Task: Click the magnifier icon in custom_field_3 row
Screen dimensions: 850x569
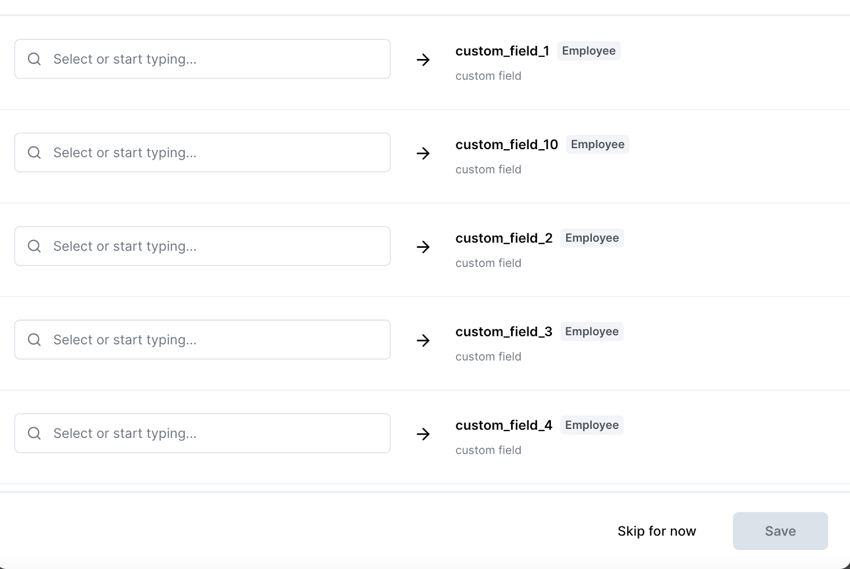Action: coord(35,340)
